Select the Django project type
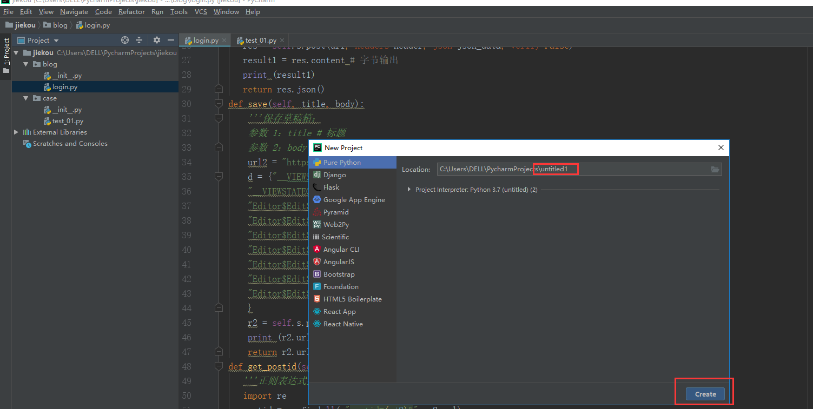 (352, 175)
